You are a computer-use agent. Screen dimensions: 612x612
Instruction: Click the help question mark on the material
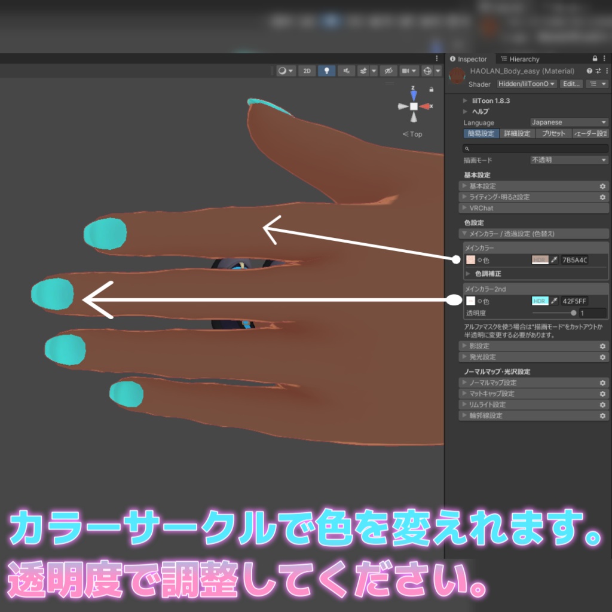(589, 71)
